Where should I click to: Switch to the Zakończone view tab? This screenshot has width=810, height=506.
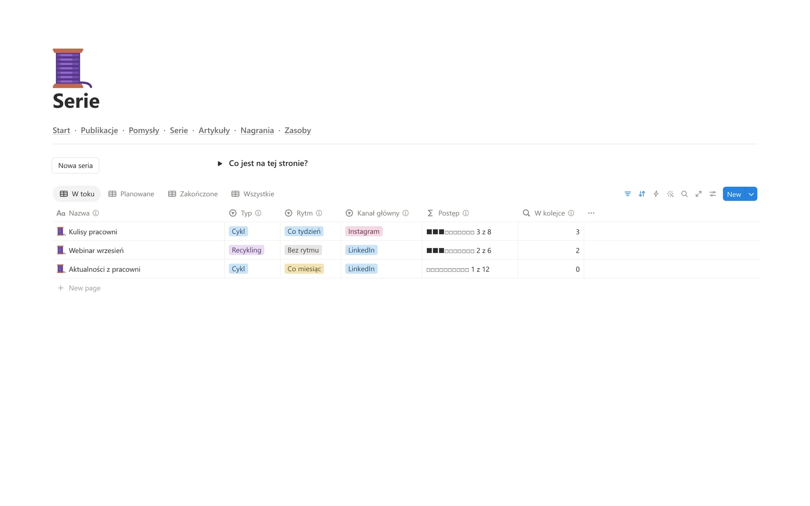(193, 194)
